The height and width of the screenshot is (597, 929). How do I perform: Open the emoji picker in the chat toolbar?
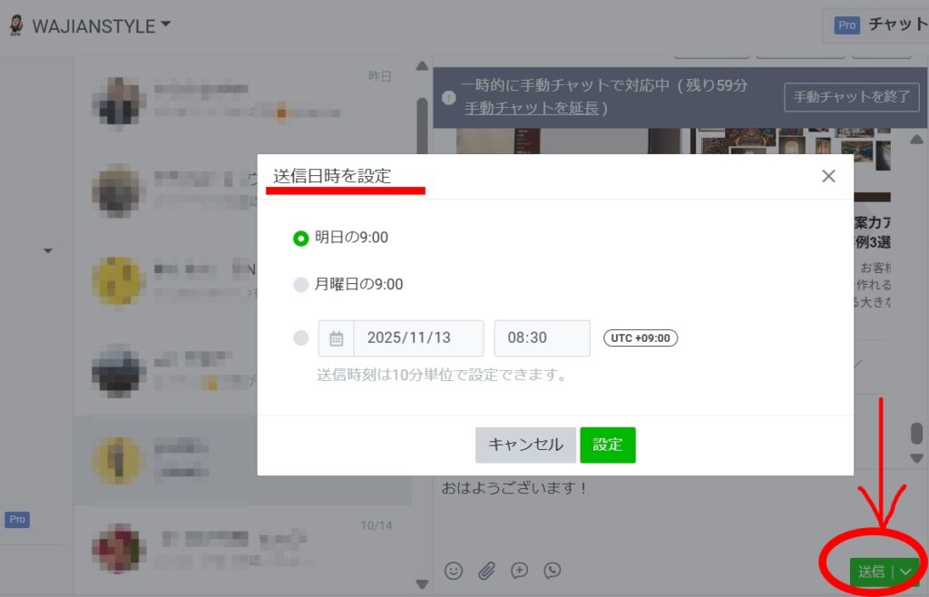coord(454,571)
